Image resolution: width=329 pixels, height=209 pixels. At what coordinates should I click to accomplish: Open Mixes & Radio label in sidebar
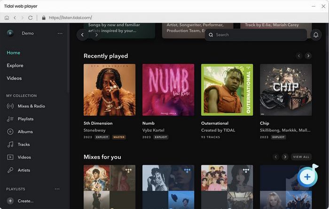click(31, 106)
